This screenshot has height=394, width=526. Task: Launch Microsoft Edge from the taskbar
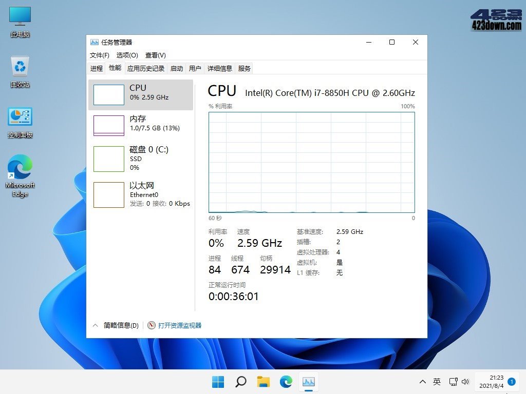[x=286, y=382]
